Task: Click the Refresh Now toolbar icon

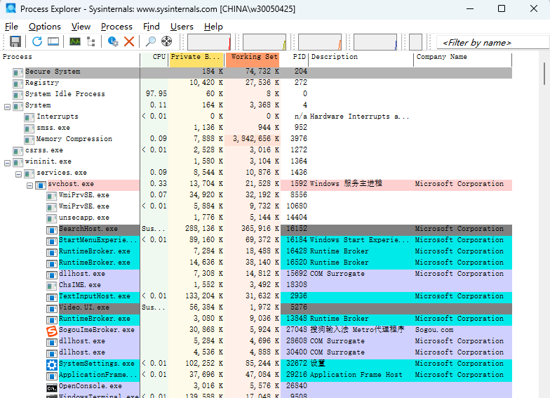Action: pos(36,41)
